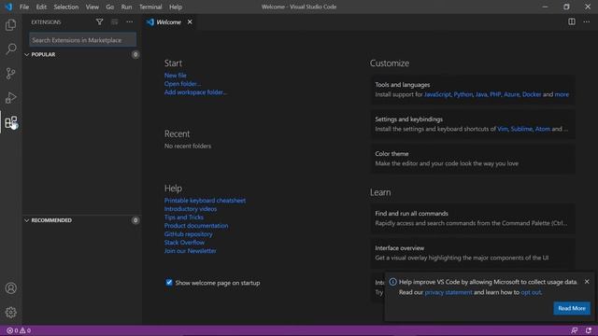The width and height of the screenshot is (598, 336).
Task: Open the notifications bell in status bar
Action: tap(589, 330)
